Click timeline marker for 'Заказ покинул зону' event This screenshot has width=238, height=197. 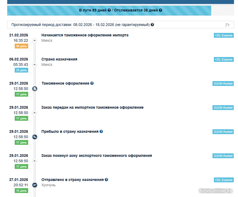pos(35,161)
